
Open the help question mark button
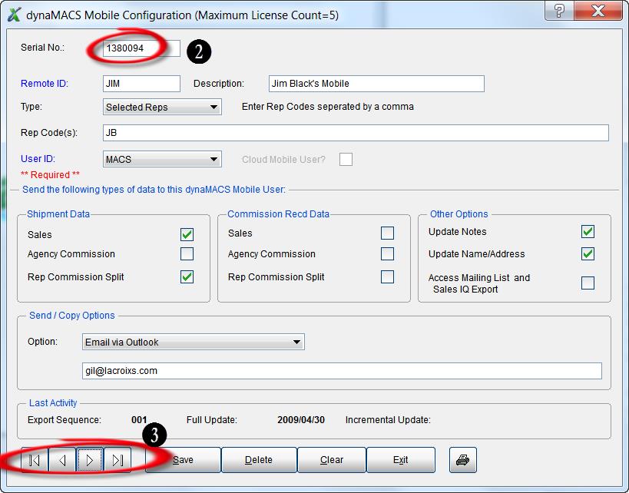(559, 10)
